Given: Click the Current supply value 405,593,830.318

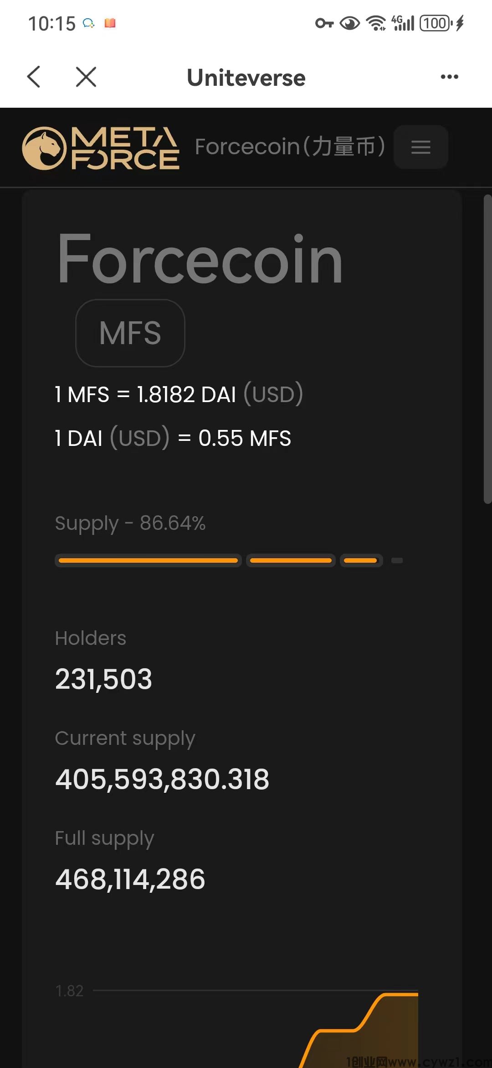Looking at the screenshot, I should [162, 779].
